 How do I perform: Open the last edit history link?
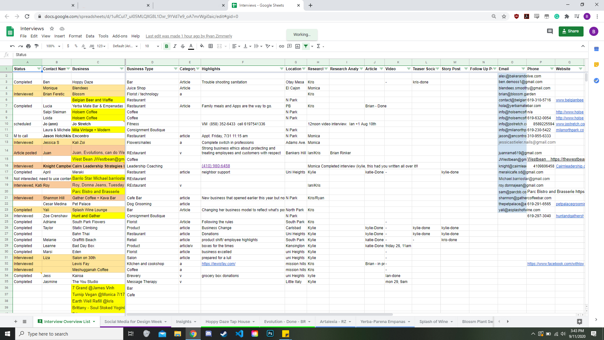click(189, 36)
